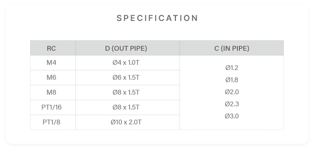Viewport: 314px width, 151px height.
Task: Click the Ø1.2 in-pipe value
Action: point(232,68)
